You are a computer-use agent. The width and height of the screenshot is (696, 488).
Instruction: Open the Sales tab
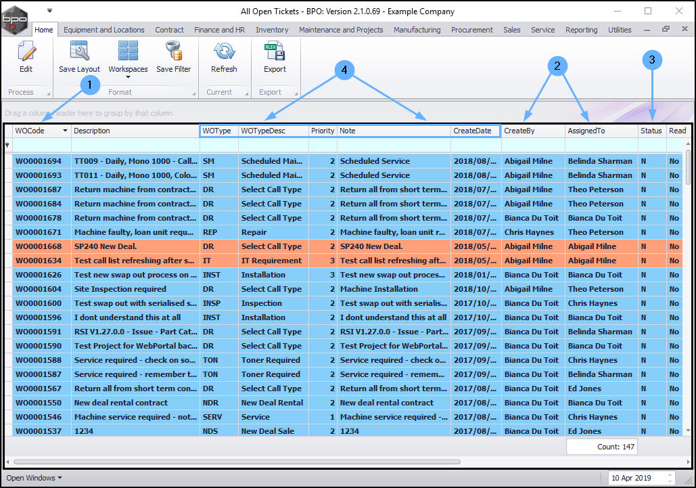511,30
